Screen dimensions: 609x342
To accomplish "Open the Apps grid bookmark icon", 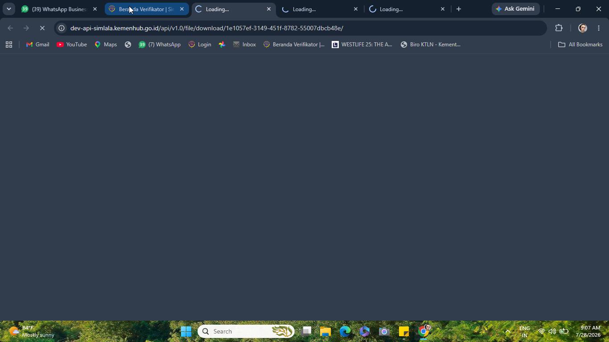I will [x=8, y=45].
